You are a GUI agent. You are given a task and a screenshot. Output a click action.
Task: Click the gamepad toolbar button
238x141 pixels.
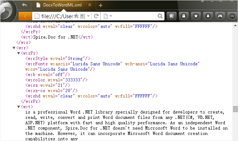tap(220, 16)
